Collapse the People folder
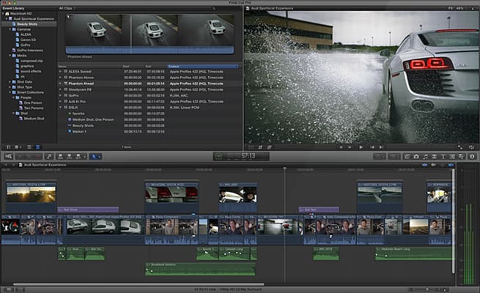Image resolution: width=480 pixels, height=293 pixels. (x=13, y=97)
